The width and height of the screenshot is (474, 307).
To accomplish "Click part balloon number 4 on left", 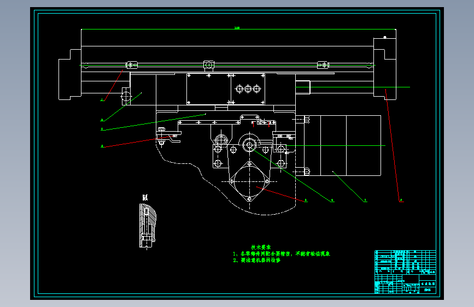I will [x=102, y=146].
